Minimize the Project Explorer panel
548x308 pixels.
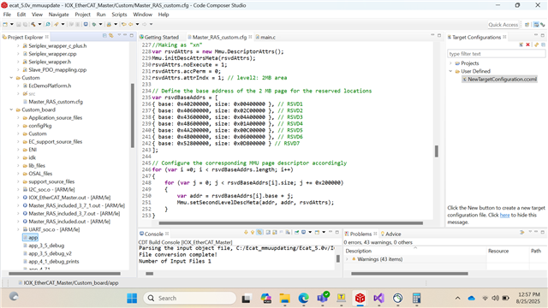coord(125,35)
